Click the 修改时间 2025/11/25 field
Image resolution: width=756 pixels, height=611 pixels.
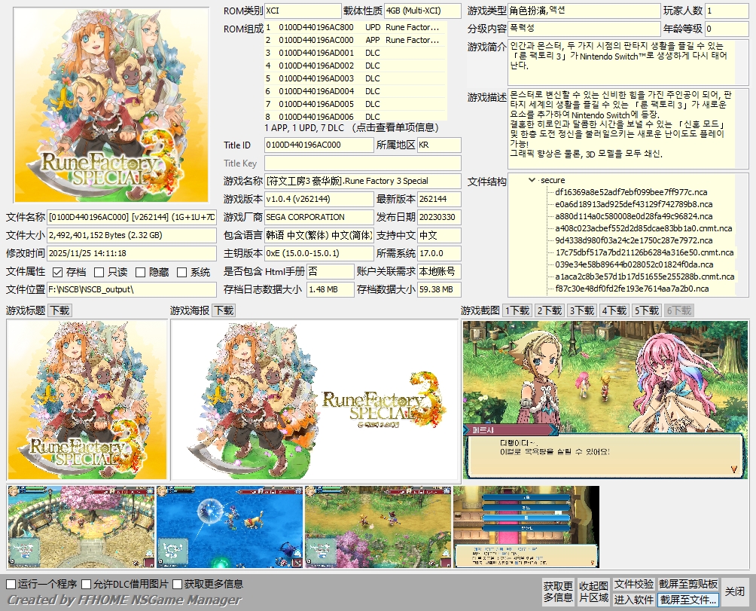[132, 253]
